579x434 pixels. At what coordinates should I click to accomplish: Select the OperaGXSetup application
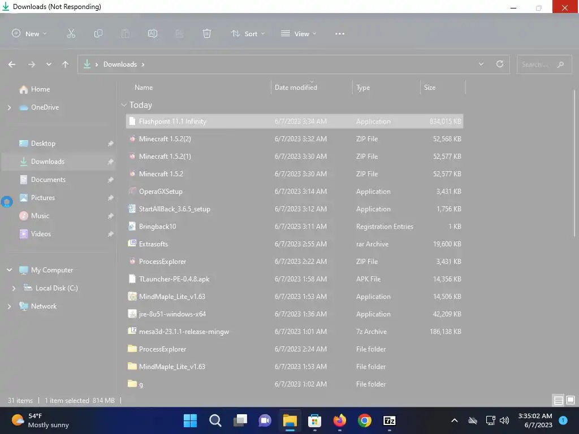(x=294, y=192)
